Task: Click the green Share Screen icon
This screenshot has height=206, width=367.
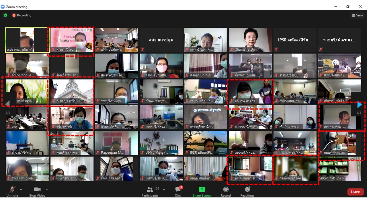Action: (x=202, y=189)
